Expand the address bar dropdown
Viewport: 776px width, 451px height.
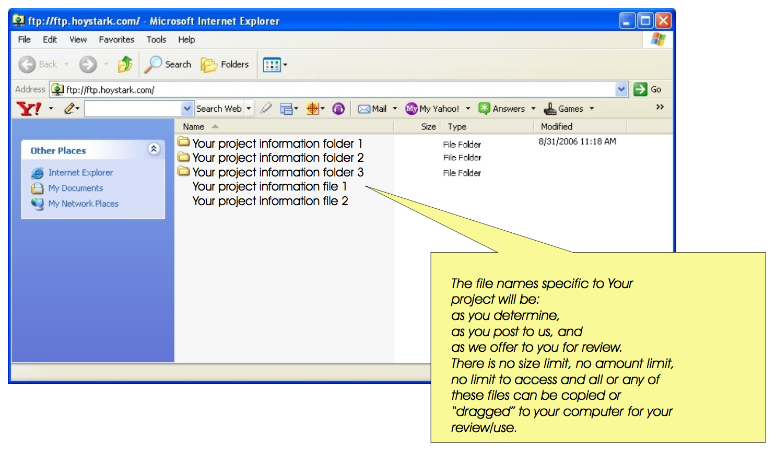point(621,89)
